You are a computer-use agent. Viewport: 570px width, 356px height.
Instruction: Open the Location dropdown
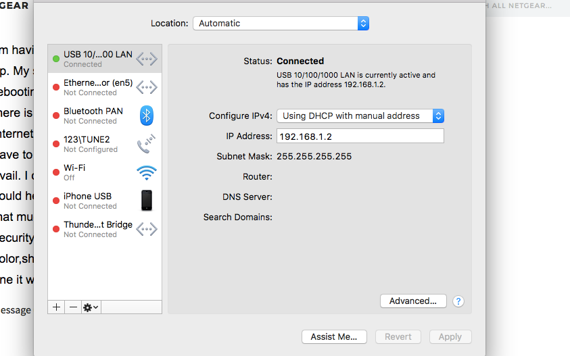pyautogui.click(x=281, y=23)
